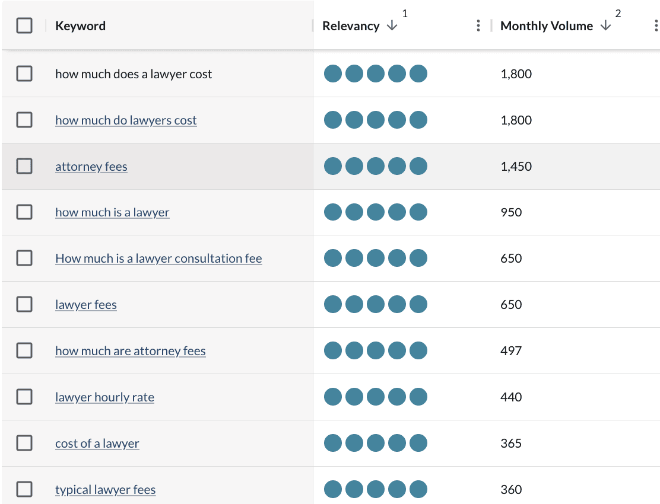Click footnote 1 beside the Relevancy header
The height and width of the screenshot is (504, 660).
[405, 13]
